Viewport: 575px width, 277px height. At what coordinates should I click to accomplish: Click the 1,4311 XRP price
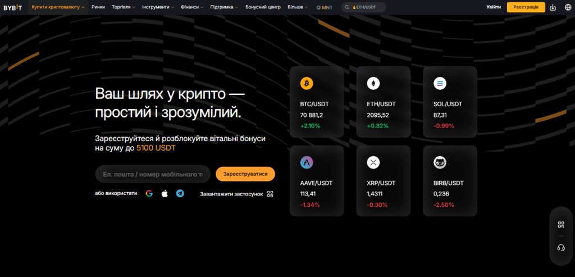pyautogui.click(x=376, y=194)
